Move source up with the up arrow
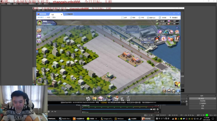This screenshot has width=217, height=121. (52, 111)
